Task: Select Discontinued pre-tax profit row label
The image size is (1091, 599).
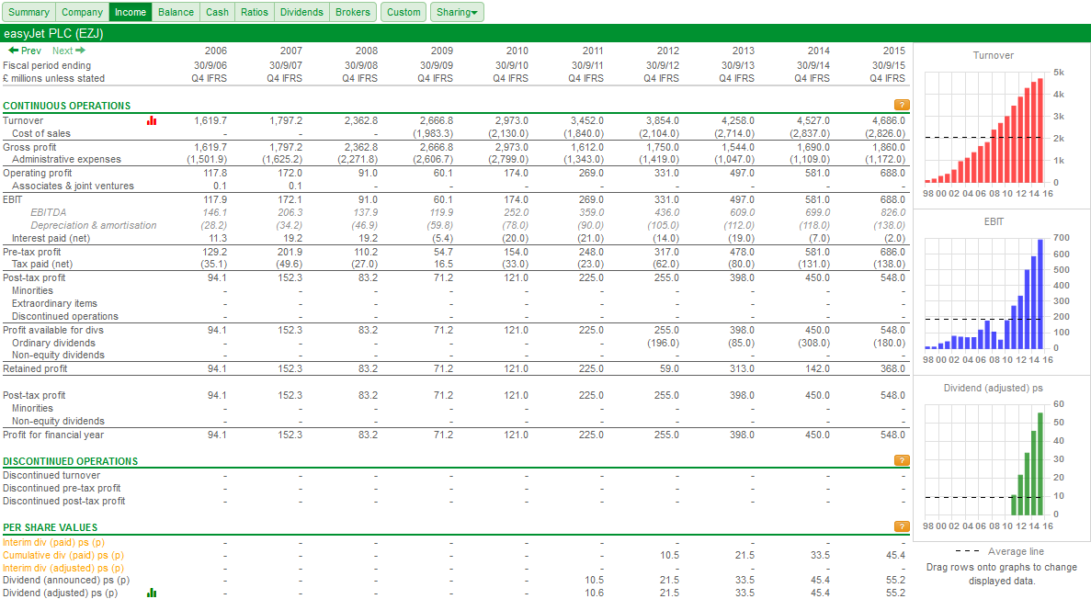Action: click(62, 489)
